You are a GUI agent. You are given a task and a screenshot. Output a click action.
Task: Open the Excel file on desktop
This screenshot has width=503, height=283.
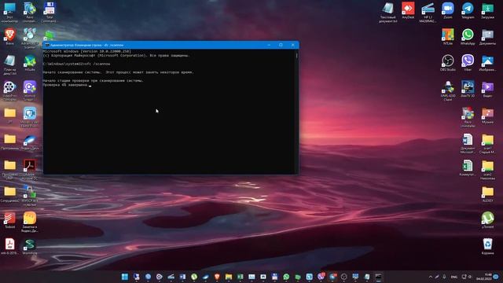point(468,168)
